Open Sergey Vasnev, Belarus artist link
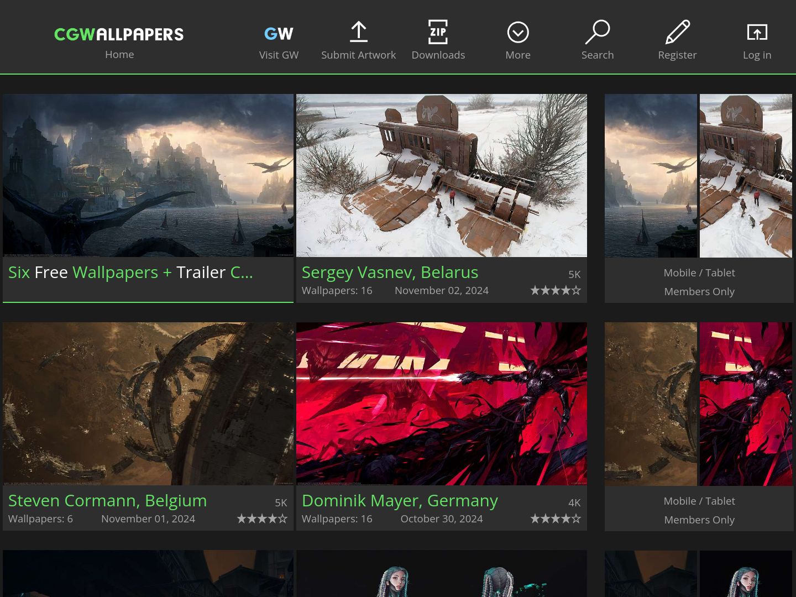 [390, 272]
